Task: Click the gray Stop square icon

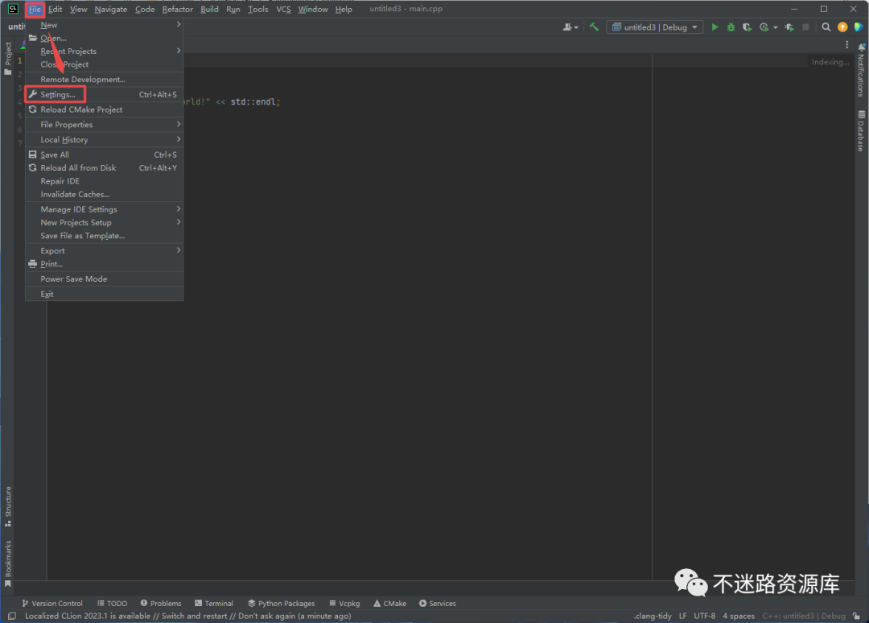Action: click(x=805, y=27)
